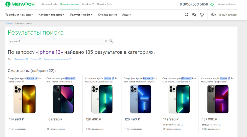Image resolution: width=247 pixels, height=137 pixels.
Task: Click installment info icon under 137 990 ₽
Action: 220,125
